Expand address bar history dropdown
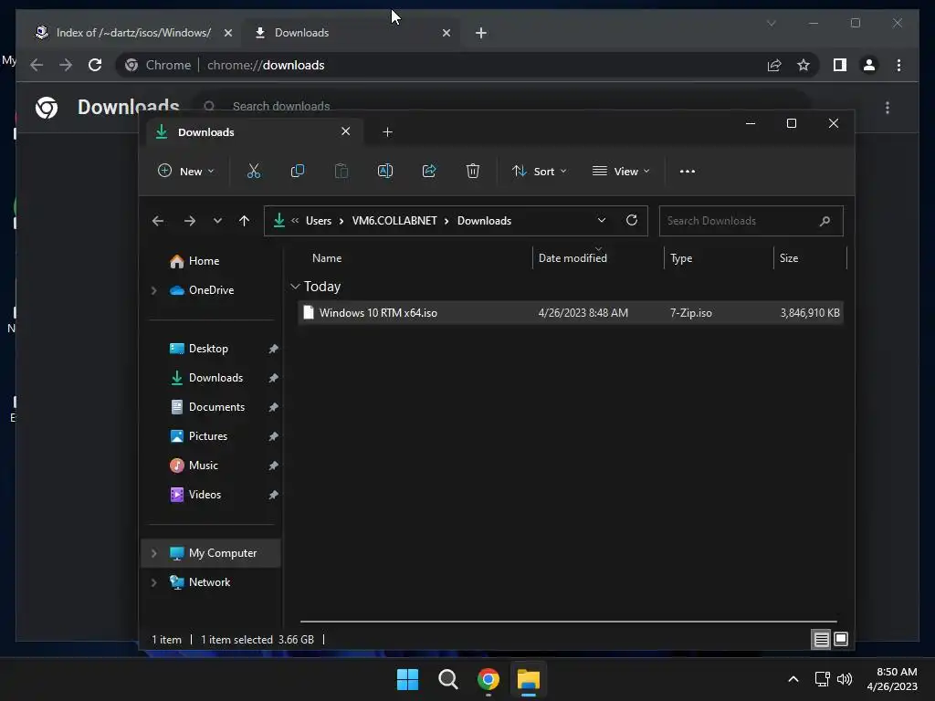Screen dimensions: 935x701 coord(602,221)
